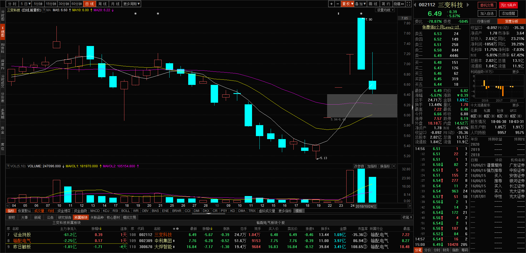Click 委托交易 button
526x253 pixels.
(487, 5)
